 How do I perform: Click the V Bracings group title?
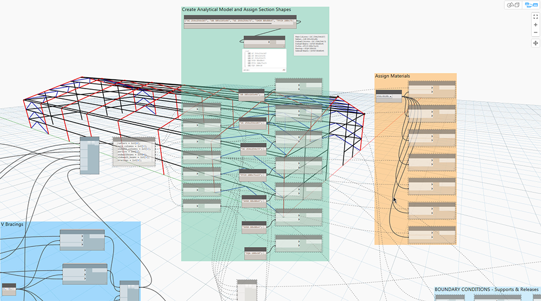pos(12,224)
